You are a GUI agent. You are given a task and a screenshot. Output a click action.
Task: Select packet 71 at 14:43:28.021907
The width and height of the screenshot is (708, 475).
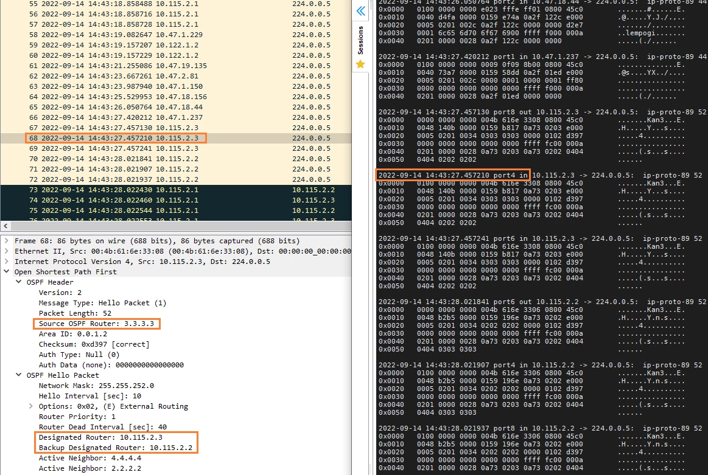click(176, 170)
